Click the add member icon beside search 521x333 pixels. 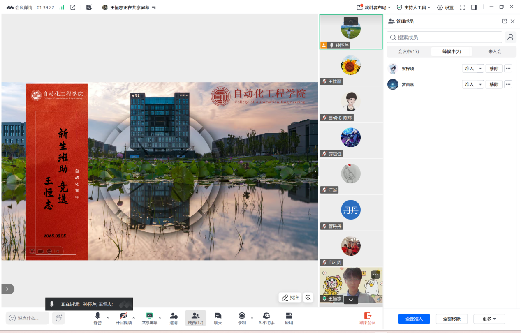click(x=510, y=37)
